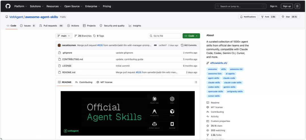Select the Contributing tab above the README
Screen dimensions: 306x140
point(84,82)
